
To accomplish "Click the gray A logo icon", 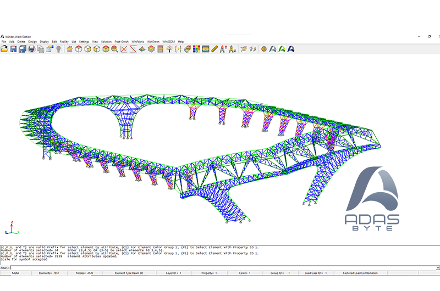I will click(x=273, y=49).
